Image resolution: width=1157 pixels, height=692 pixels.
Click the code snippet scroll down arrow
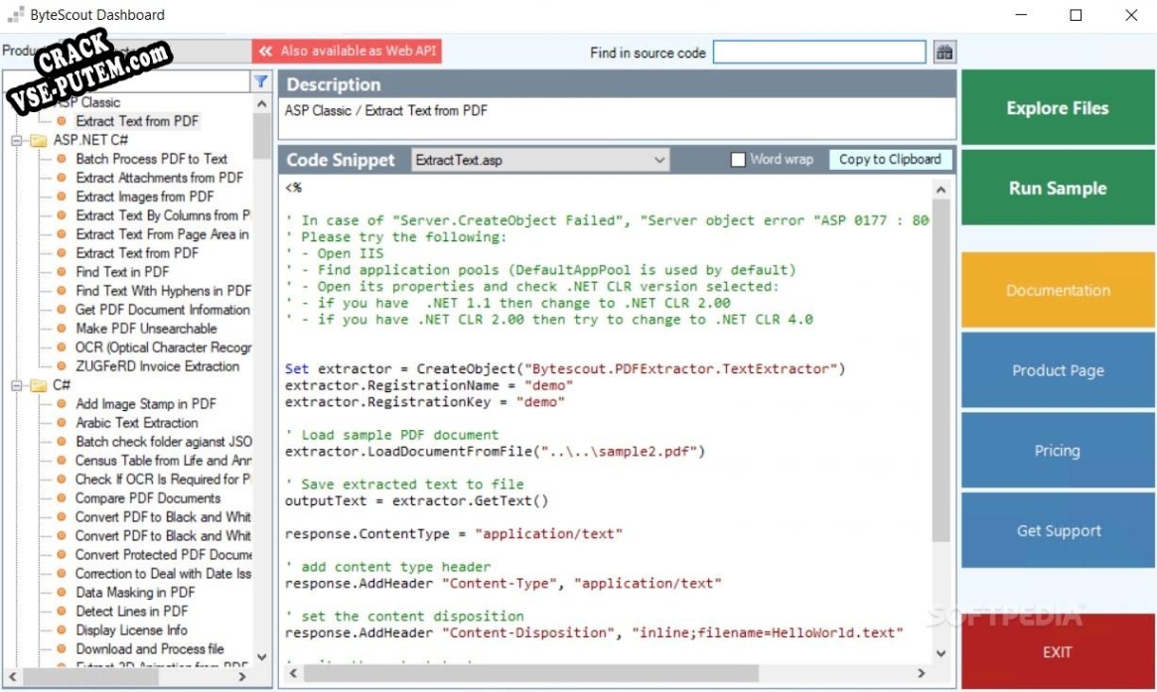[x=940, y=653]
